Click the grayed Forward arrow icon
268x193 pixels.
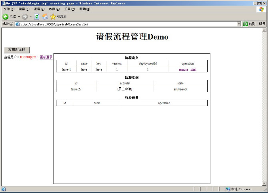click(25, 17)
